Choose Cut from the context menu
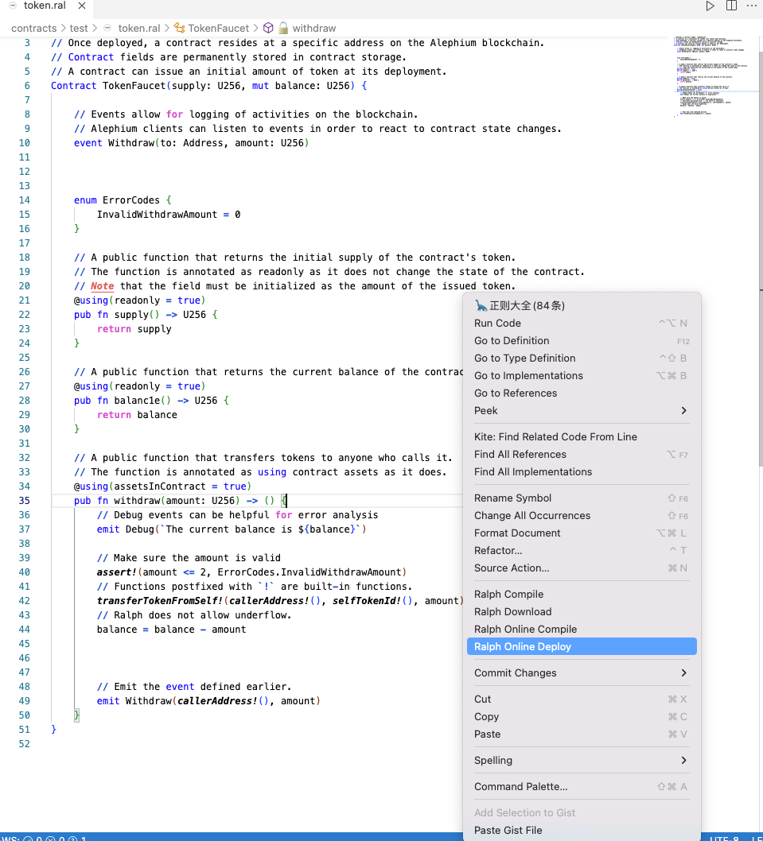The height and width of the screenshot is (841, 763). click(x=582, y=700)
